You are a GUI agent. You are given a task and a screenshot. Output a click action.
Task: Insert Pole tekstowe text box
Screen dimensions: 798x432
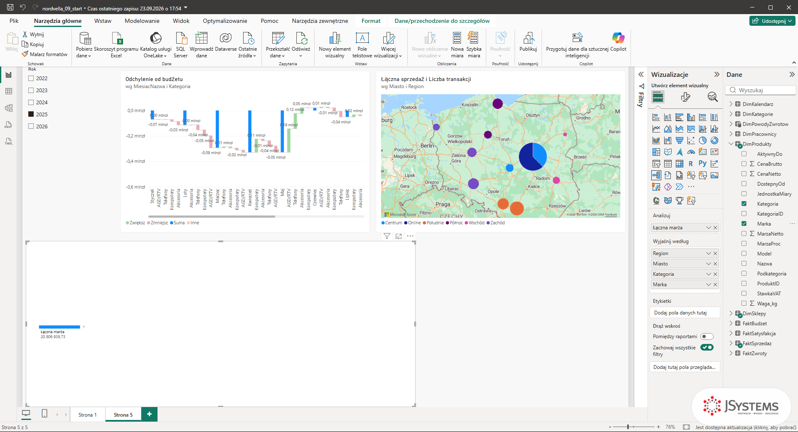tap(362, 45)
